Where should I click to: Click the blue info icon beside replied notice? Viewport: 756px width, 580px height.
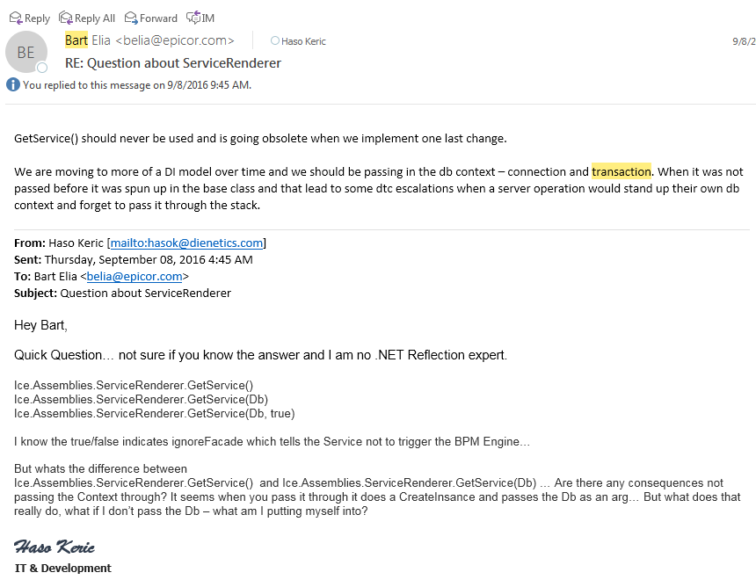[13, 85]
